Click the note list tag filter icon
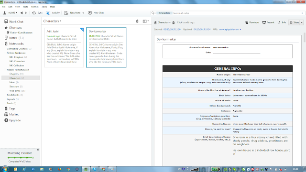This screenshot has height=172, width=306. pos(137,21)
